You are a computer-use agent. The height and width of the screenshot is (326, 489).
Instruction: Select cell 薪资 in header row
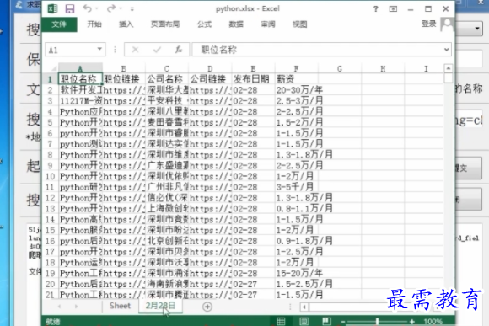coord(296,79)
